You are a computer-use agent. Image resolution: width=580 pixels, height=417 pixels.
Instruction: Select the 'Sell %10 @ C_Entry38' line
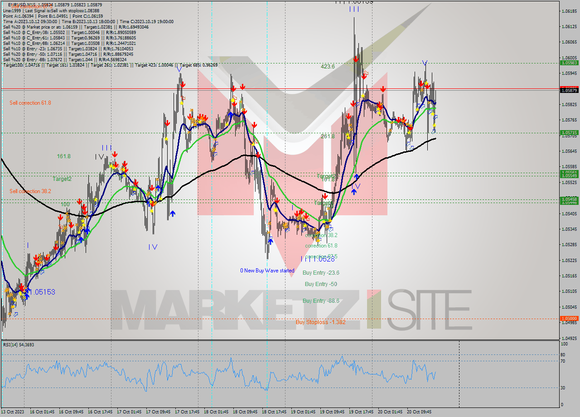click(69, 32)
